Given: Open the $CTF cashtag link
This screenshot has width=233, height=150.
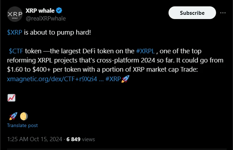Looking at the screenshot, I should (x=16, y=51).
